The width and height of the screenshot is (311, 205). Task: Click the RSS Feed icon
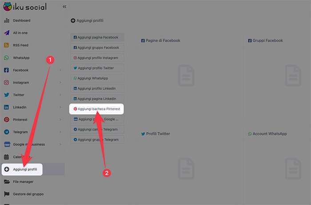(6, 45)
